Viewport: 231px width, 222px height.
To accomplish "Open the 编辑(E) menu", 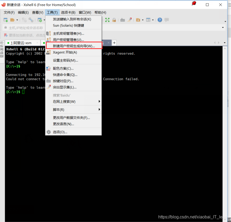I will click(x=23, y=12).
